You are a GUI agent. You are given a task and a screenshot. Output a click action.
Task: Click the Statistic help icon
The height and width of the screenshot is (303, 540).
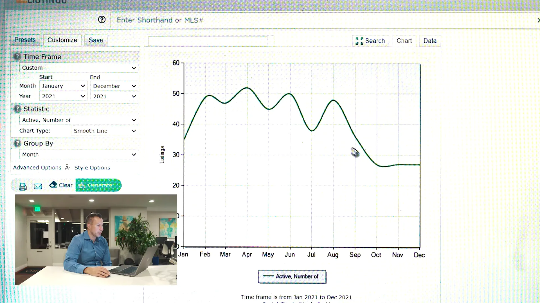pos(17,109)
